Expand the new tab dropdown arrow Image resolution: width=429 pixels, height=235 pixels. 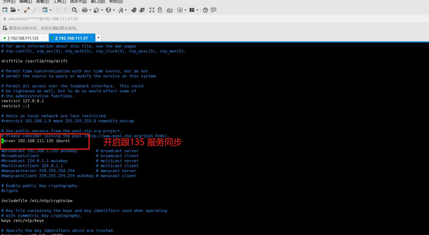185,10
